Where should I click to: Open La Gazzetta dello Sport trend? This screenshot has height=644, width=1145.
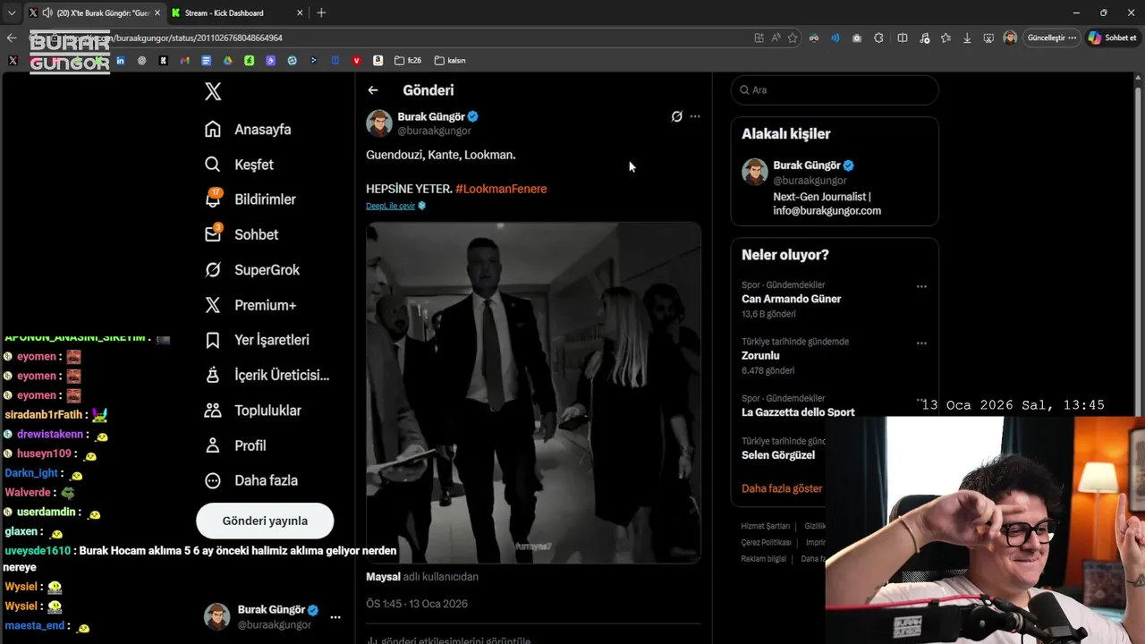[798, 412]
